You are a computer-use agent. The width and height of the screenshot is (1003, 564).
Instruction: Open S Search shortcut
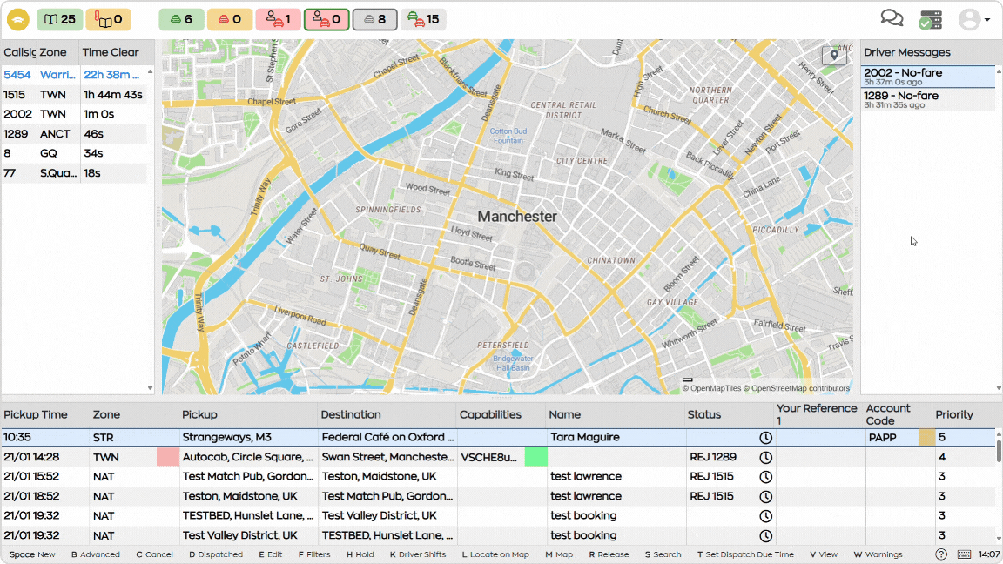point(663,554)
